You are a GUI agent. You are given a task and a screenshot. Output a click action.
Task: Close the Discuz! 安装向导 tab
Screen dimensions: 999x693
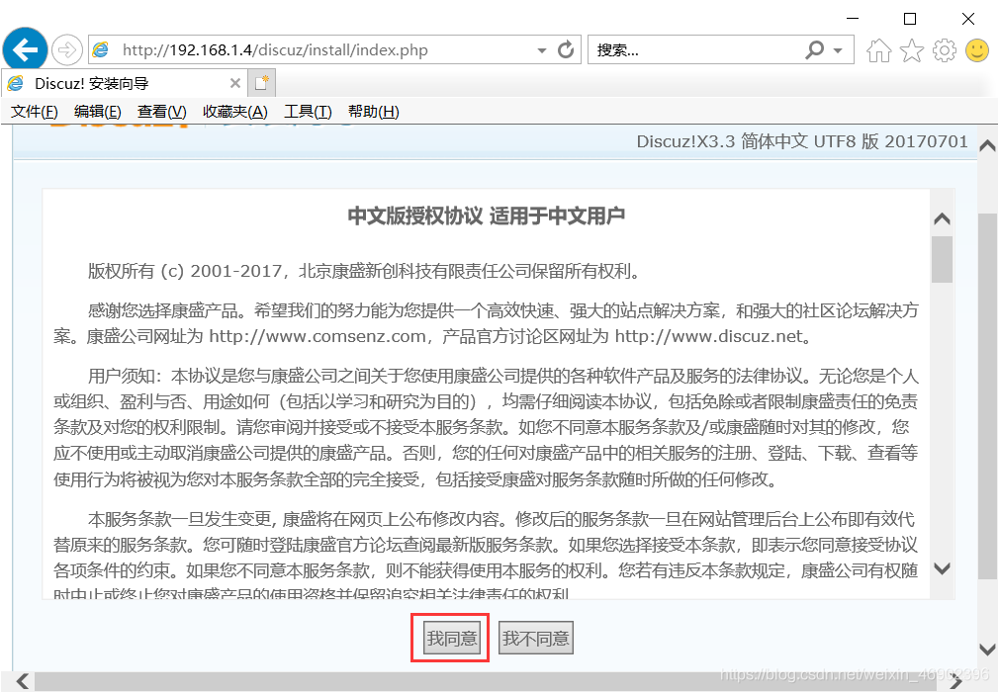[x=235, y=83]
